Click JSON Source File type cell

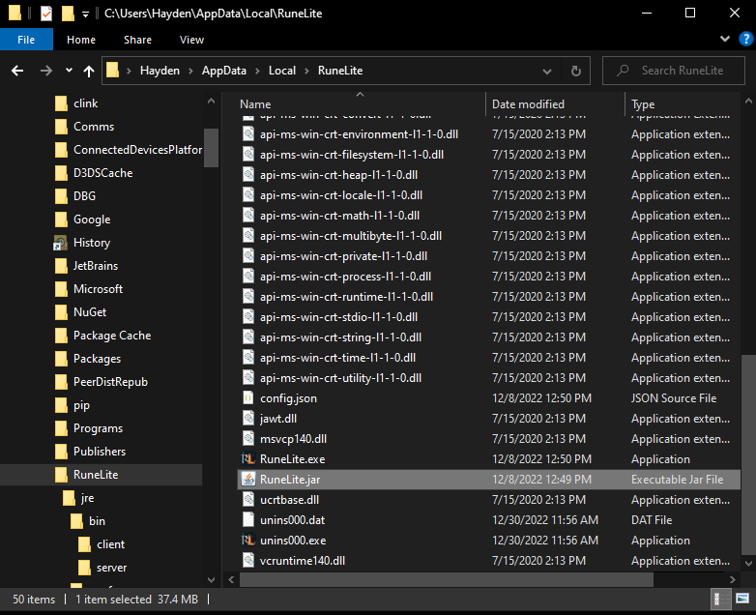(x=674, y=398)
